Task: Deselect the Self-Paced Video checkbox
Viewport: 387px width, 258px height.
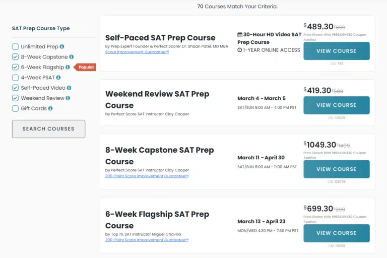Action: [16, 88]
